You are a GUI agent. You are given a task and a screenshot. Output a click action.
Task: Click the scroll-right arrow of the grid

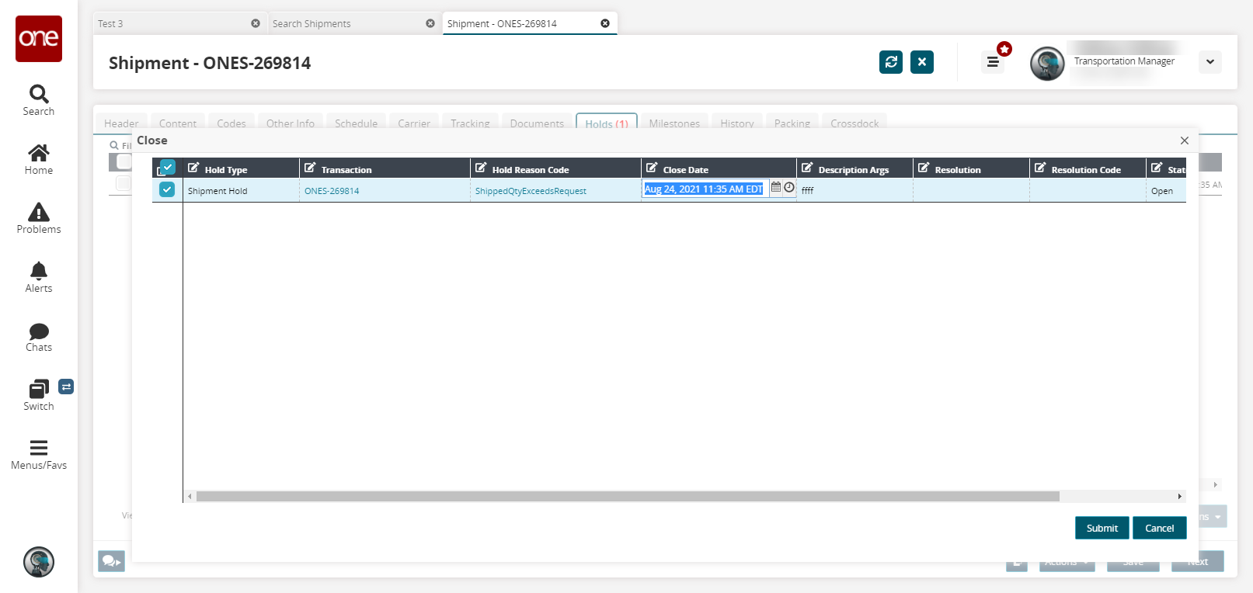[1180, 496]
